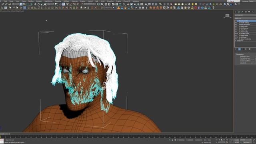Open the Group menu
Image resolution: width=256 pixels, height=144 pixels.
pos(11,1)
